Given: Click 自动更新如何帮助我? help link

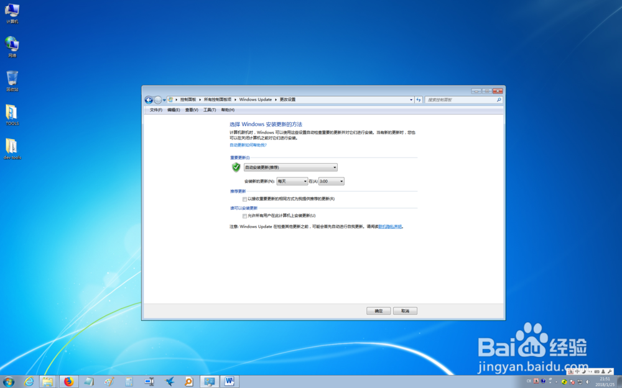Looking at the screenshot, I should (x=248, y=145).
